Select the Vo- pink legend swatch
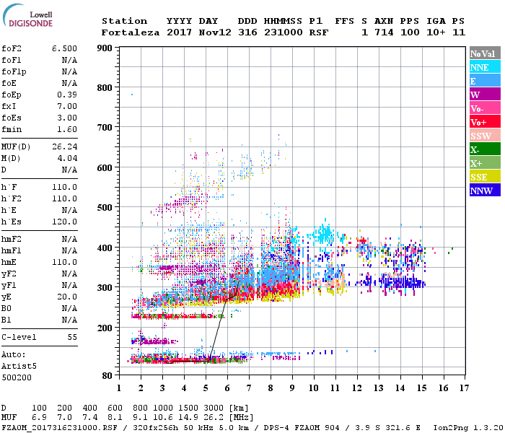505x433 pixels. tap(485, 108)
